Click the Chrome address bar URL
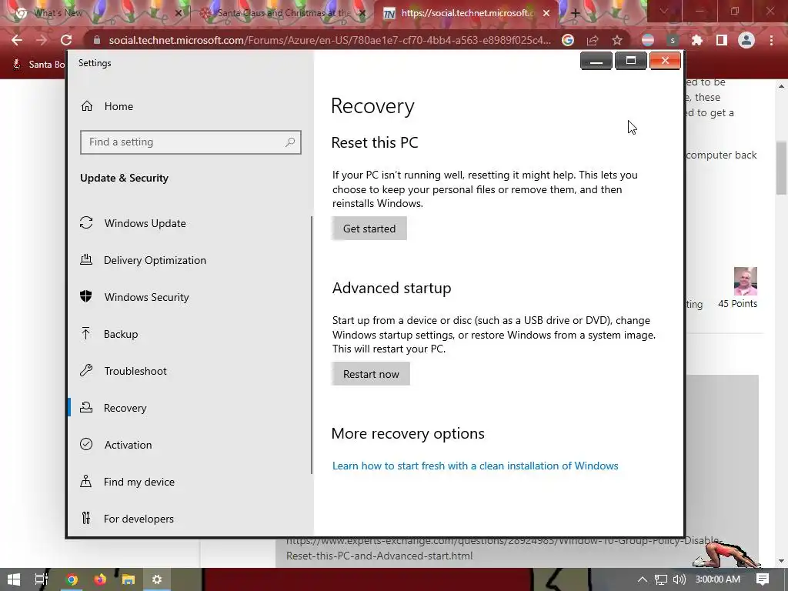Screen dimensions: 788x591 tap(329, 40)
